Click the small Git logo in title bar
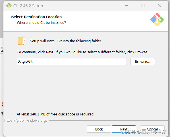This screenshot has height=137, width=170. tap(9, 6)
